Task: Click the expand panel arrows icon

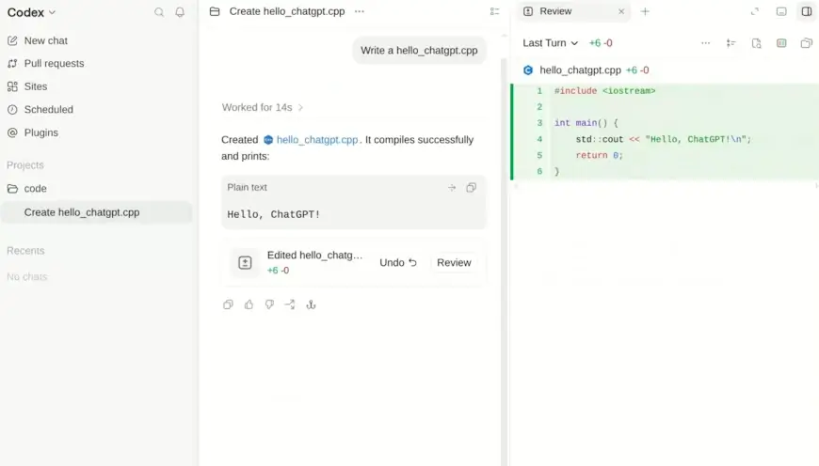Action: [x=755, y=11]
